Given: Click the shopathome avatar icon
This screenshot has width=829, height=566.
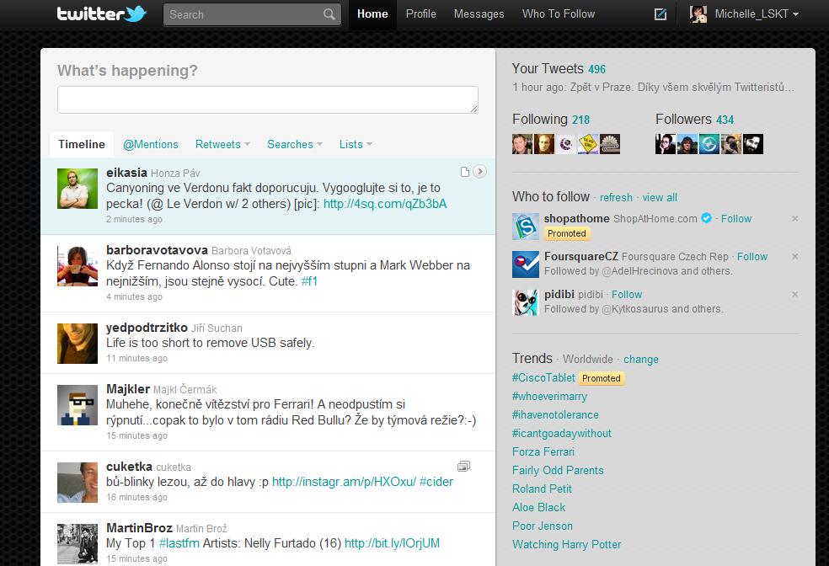Looking at the screenshot, I should pyautogui.click(x=526, y=227).
